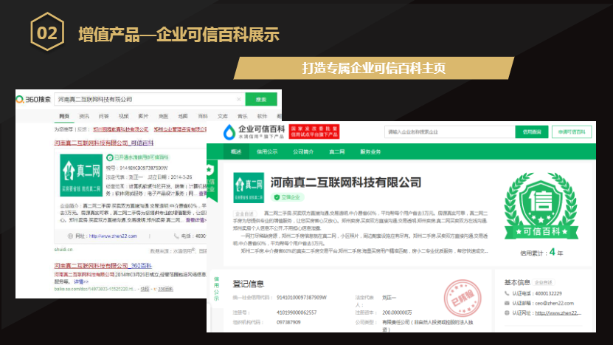Click the 河南真二互联网科技有限公司 page heading
Viewport: 613px width, 345px height.
pos(345,182)
